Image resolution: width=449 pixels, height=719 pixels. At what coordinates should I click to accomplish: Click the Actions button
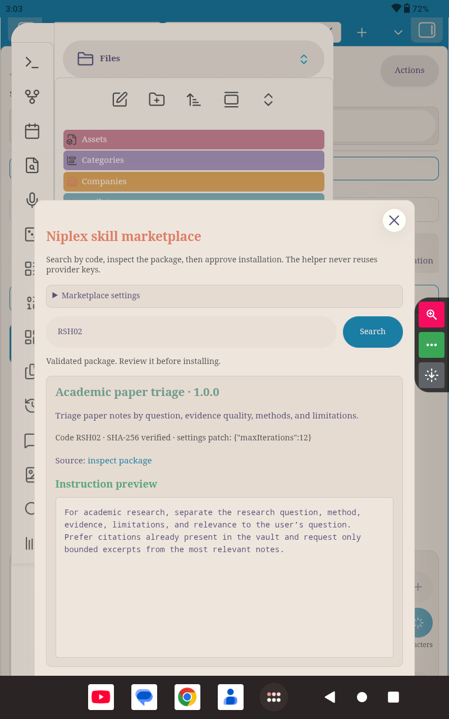[x=410, y=70]
